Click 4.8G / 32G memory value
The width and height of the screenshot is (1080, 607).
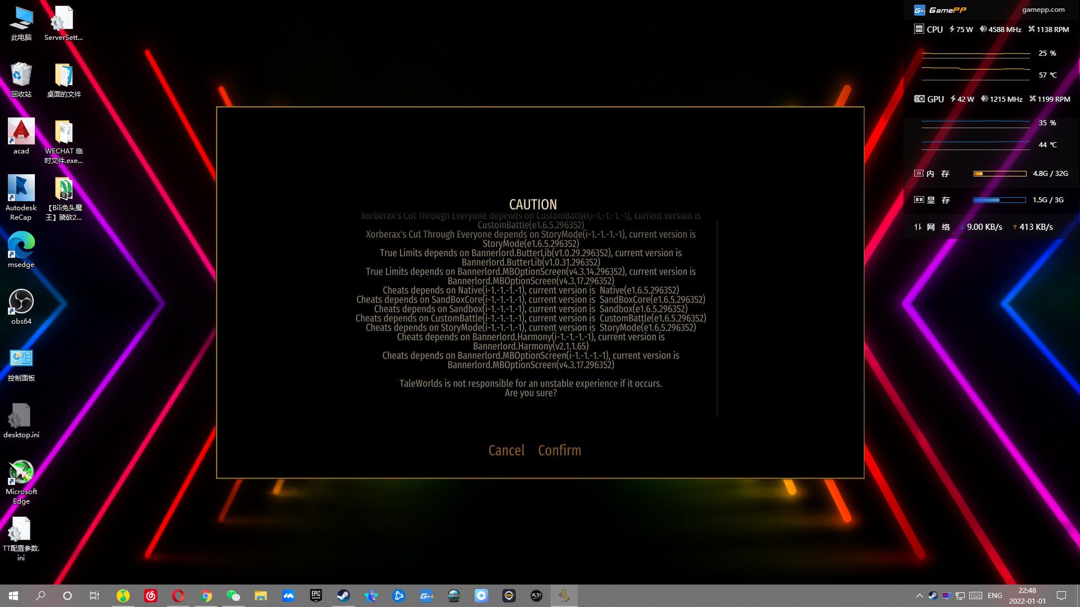tap(1050, 174)
